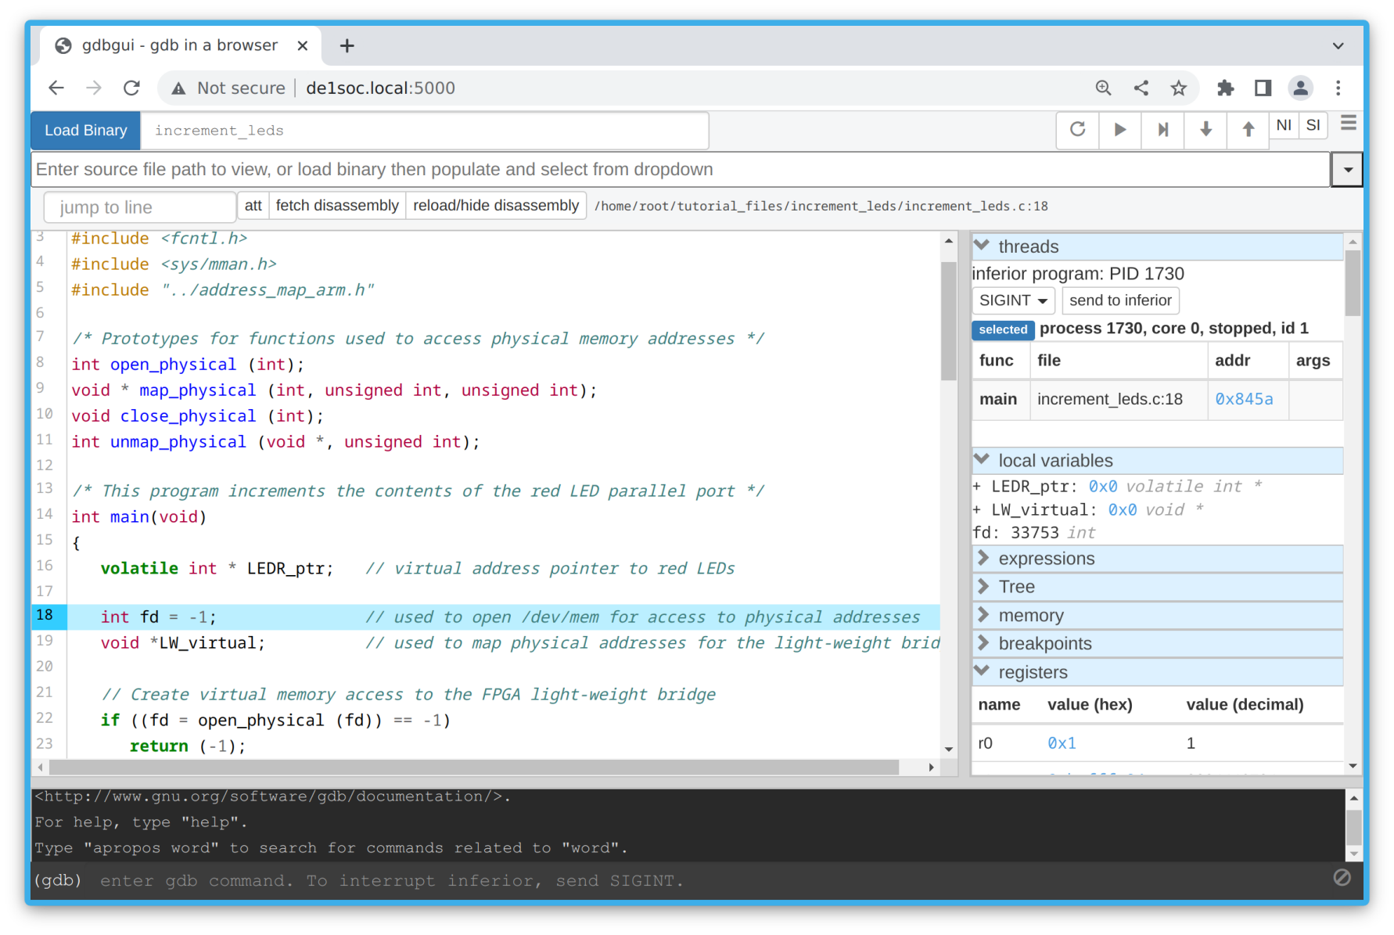The width and height of the screenshot is (1394, 935).
Task: Expand the LW_virtual variable
Action: (x=977, y=510)
